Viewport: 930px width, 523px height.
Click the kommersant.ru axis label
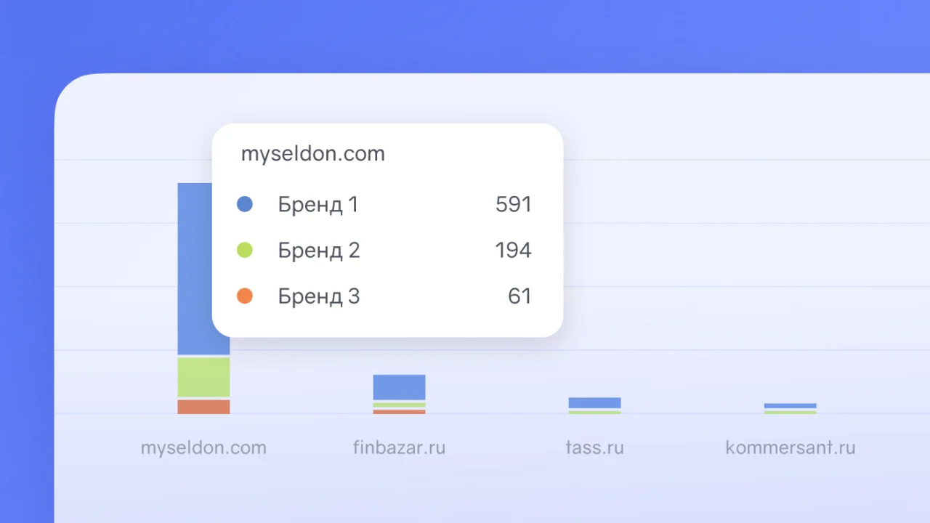790,447
